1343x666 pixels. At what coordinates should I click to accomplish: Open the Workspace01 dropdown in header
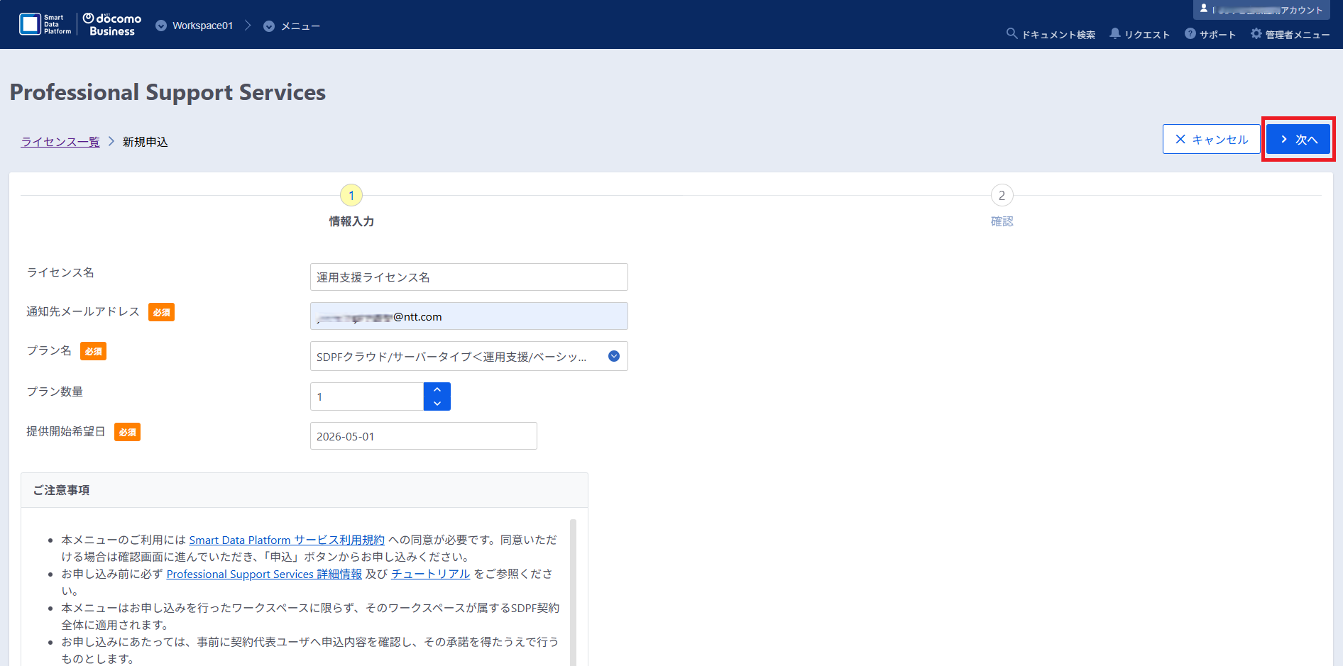coord(194,26)
